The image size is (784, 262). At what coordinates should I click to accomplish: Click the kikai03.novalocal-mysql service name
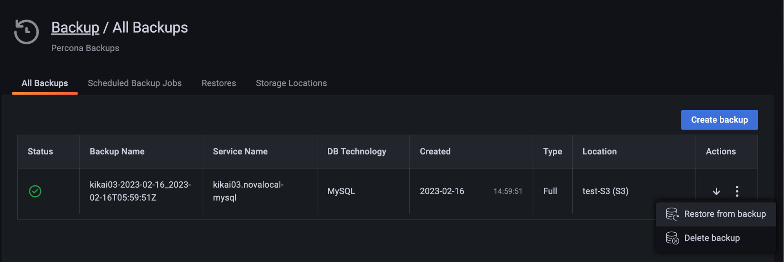(248, 191)
